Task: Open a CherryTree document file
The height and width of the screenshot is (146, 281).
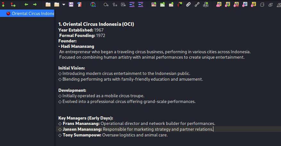Action: (48, 4)
